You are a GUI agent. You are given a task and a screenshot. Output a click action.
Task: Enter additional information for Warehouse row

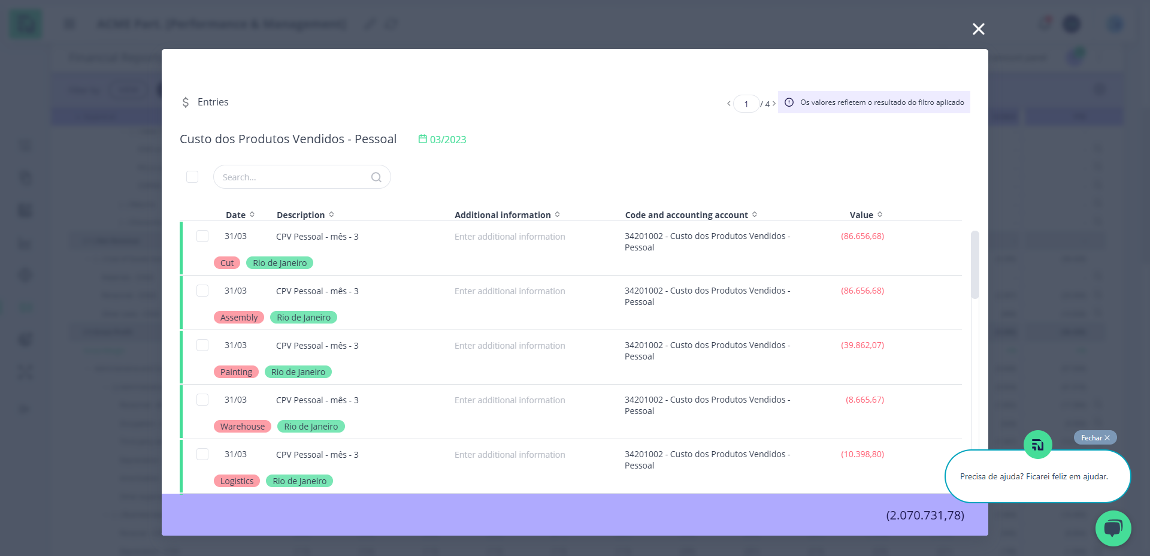[x=510, y=400]
